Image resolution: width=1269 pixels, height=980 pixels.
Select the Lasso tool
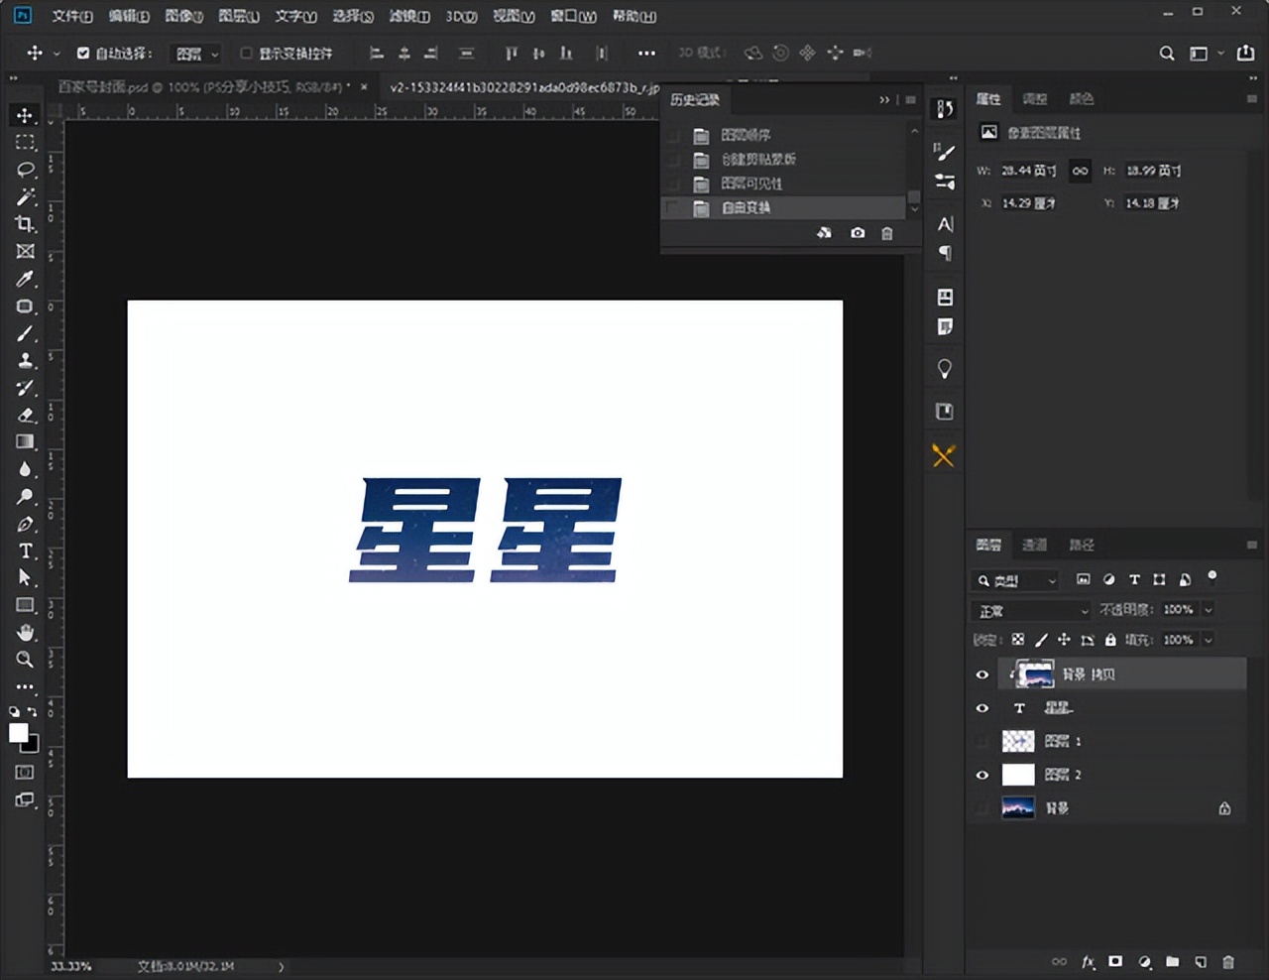(25, 170)
